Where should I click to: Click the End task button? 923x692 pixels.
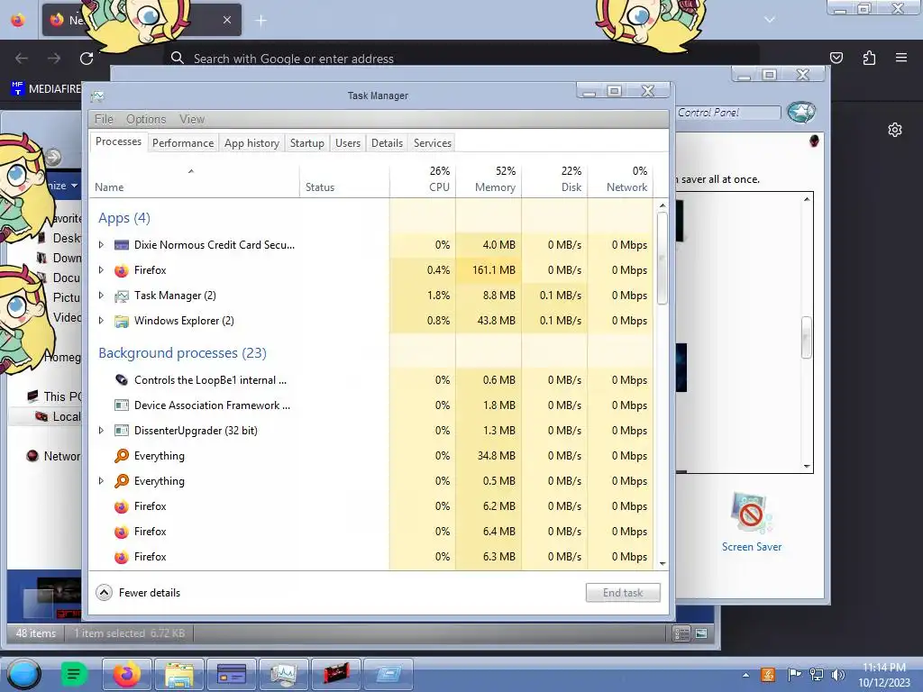(x=623, y=593)
